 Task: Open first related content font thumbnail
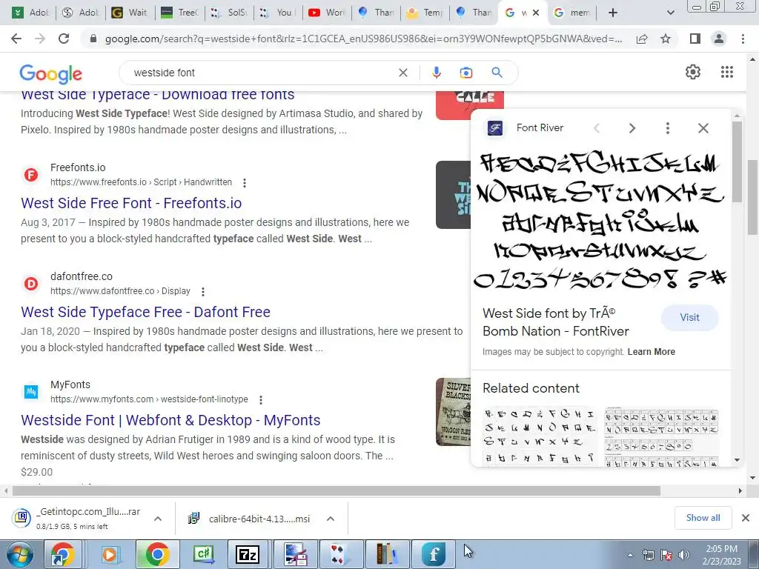540,436
